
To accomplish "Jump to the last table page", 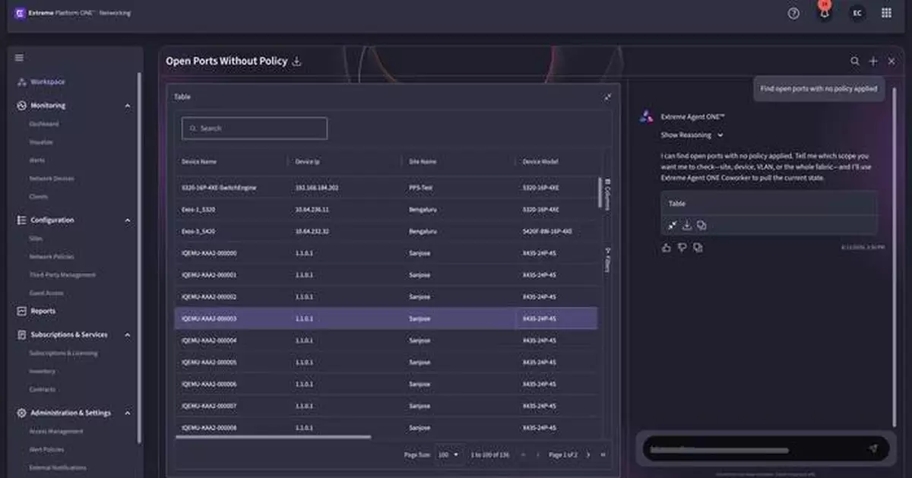I will 603,454.
